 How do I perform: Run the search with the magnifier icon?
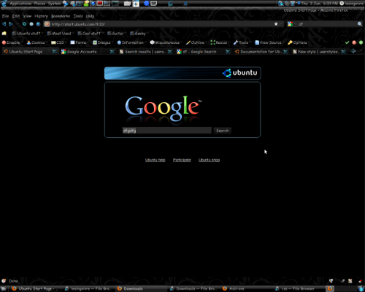tap(360, 24)
